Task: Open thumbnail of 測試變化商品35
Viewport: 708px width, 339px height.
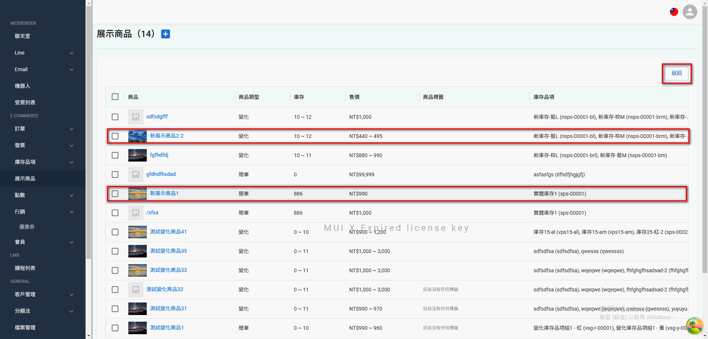Action: point(138,251)
